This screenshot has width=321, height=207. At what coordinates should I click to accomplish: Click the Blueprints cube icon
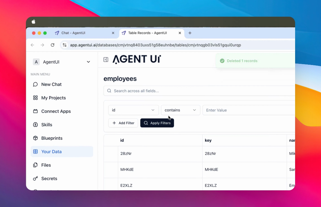[x=35, y=138]
